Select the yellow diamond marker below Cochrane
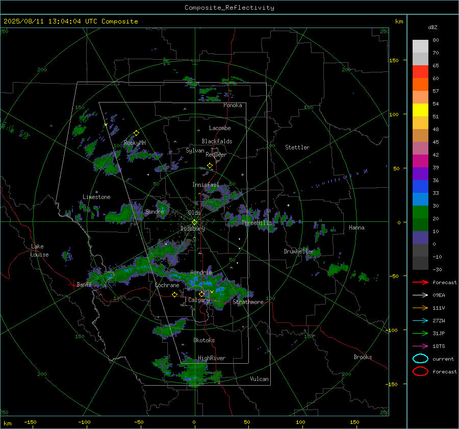This screenshot has width=459, height=429. [x=175, y=294]
